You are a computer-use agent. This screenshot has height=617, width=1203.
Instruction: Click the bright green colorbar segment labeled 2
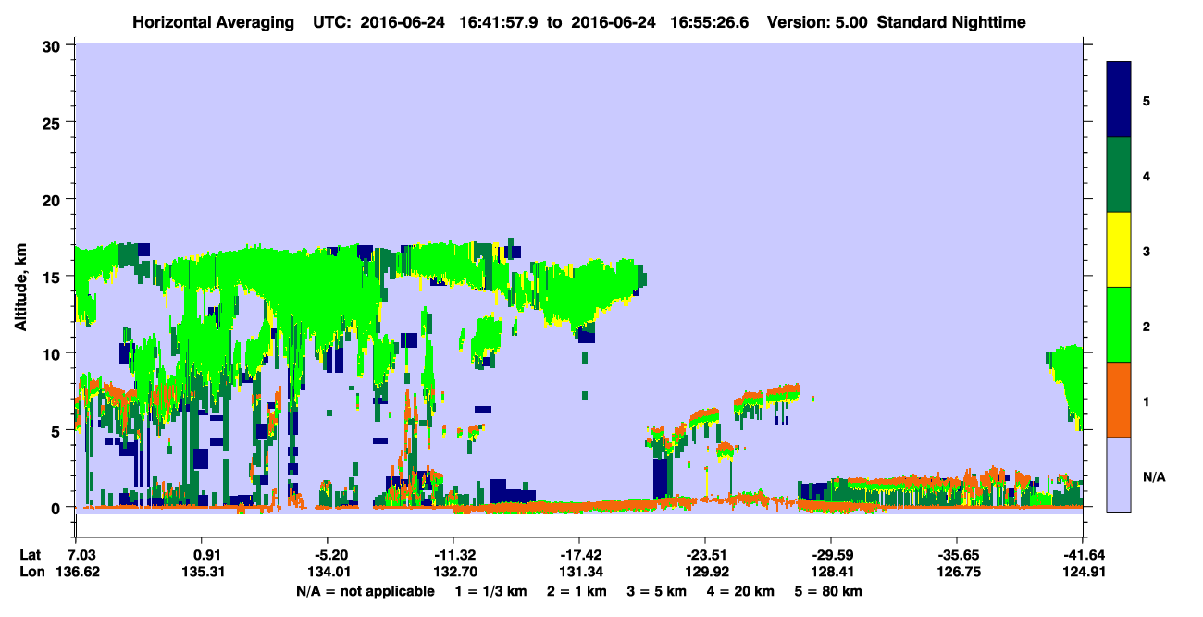pyautogui.click(x=1119, y=325)
